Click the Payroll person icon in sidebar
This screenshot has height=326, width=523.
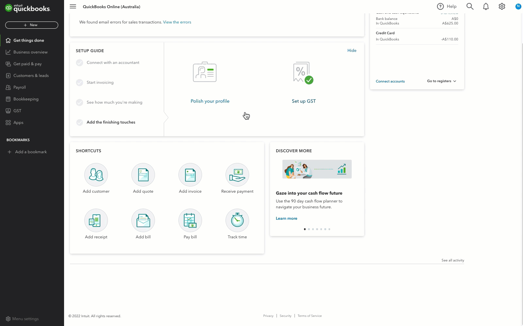coord(8,87)
